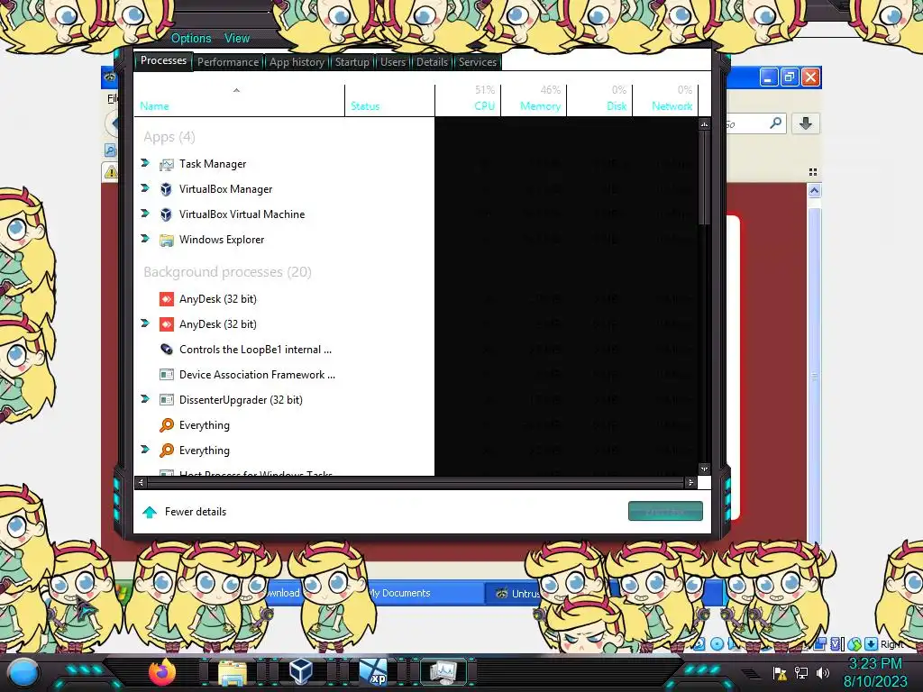This screenshot has height=692, width=923.
Task: Click the network icon in system tray
Action: coord(800,673)
